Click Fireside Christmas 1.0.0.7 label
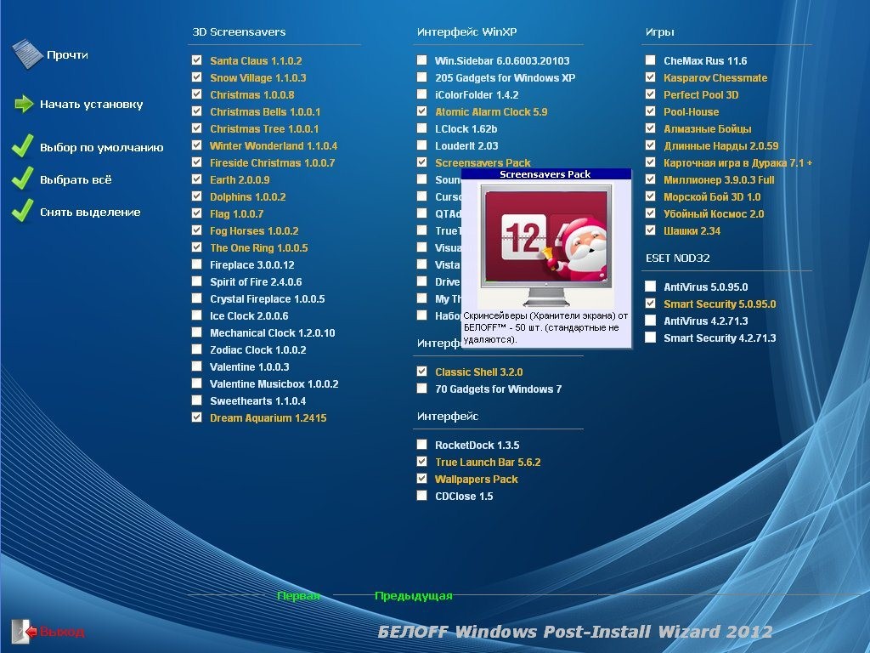Screen dimensions: 870x653 click(x=273, y=163)
